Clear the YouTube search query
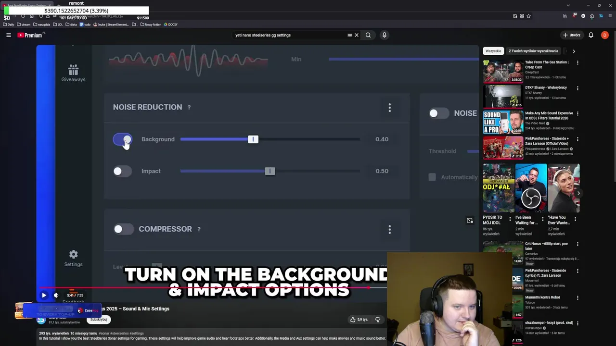 (x=357, y=35)
